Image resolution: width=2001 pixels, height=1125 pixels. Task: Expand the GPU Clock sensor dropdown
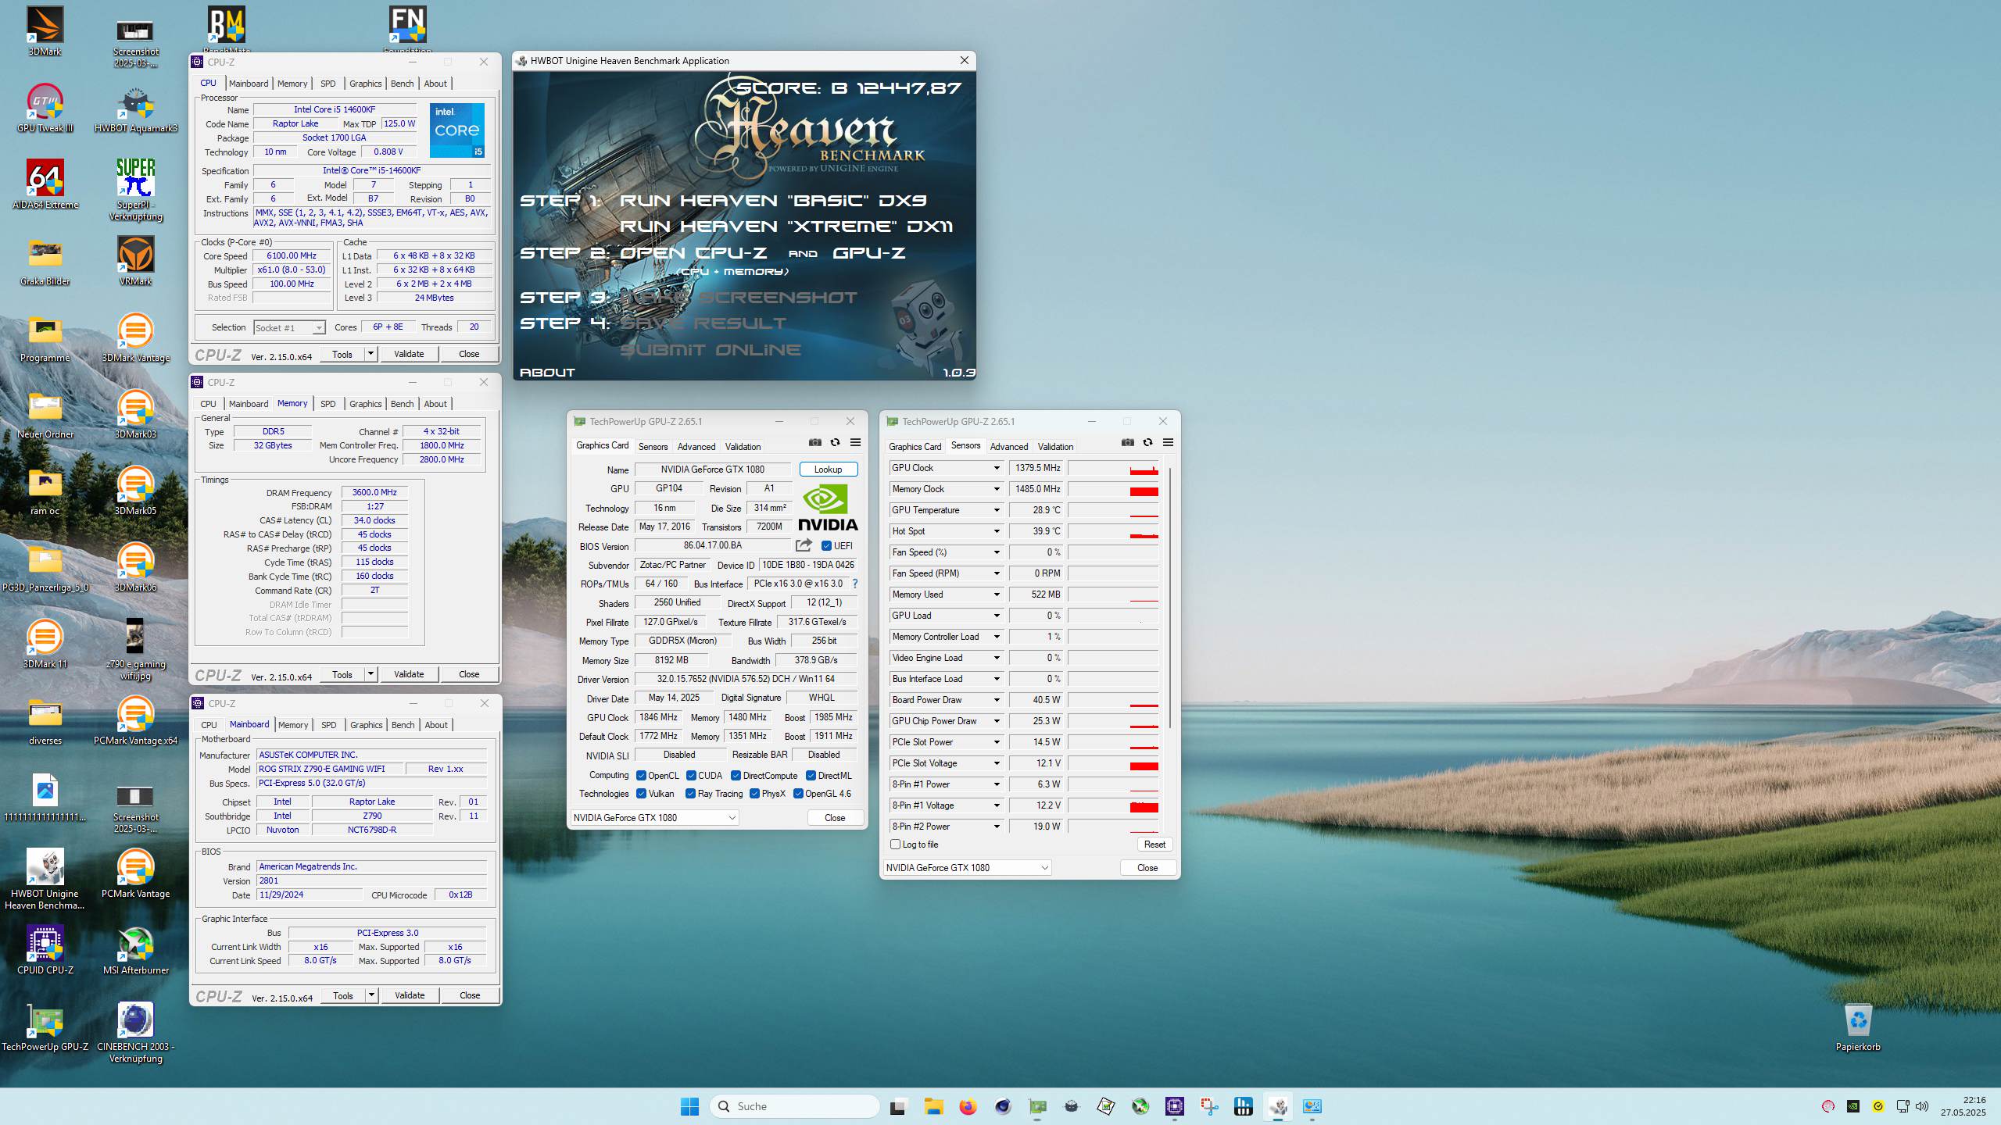[997, 468]
